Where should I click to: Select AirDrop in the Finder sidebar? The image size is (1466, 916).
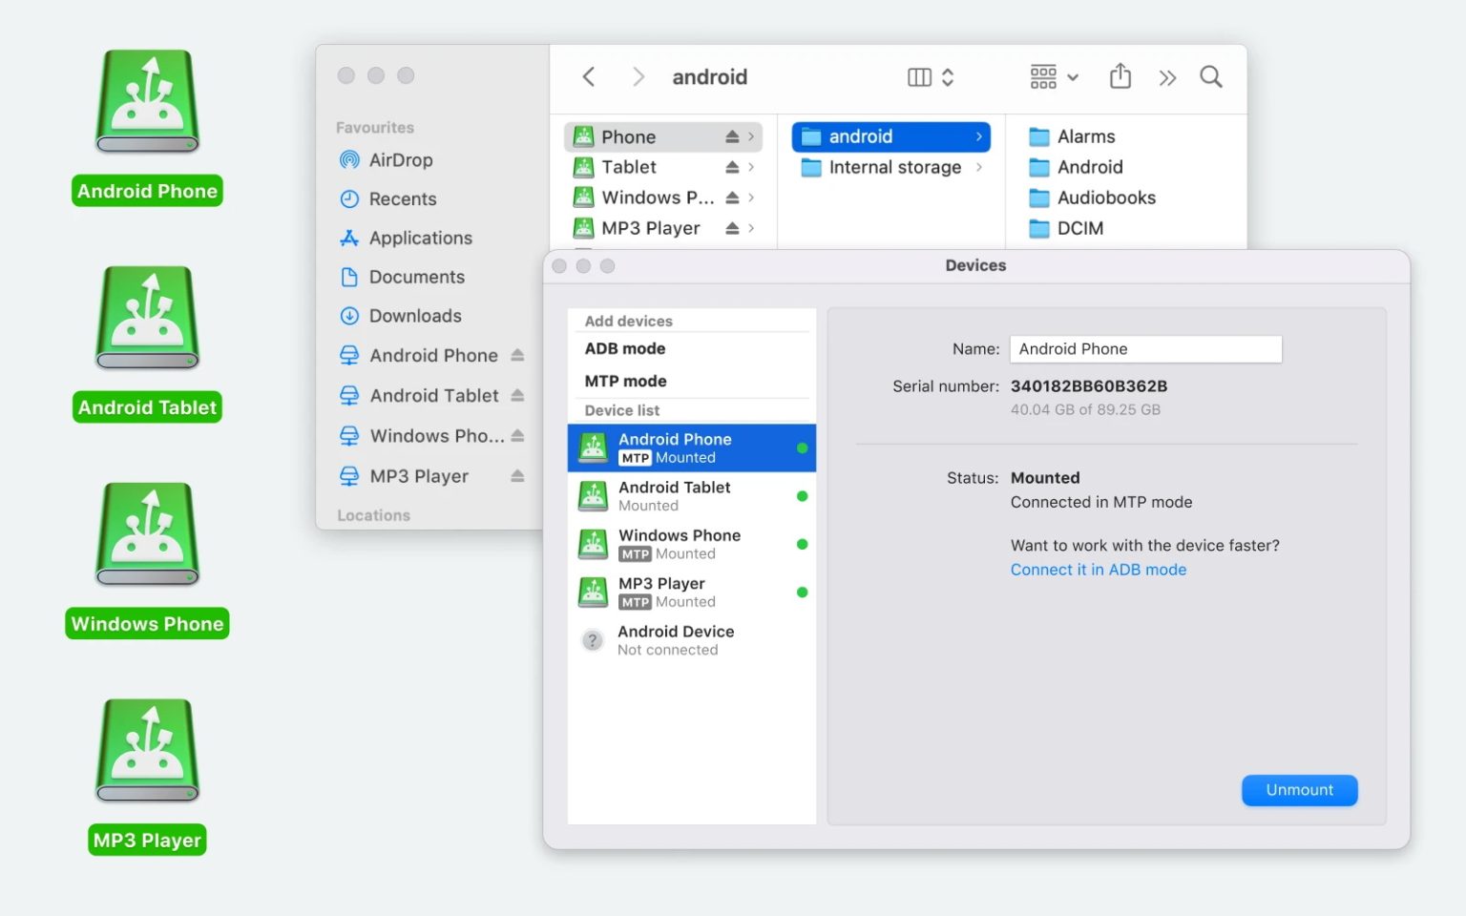click(x=399, y=159)
